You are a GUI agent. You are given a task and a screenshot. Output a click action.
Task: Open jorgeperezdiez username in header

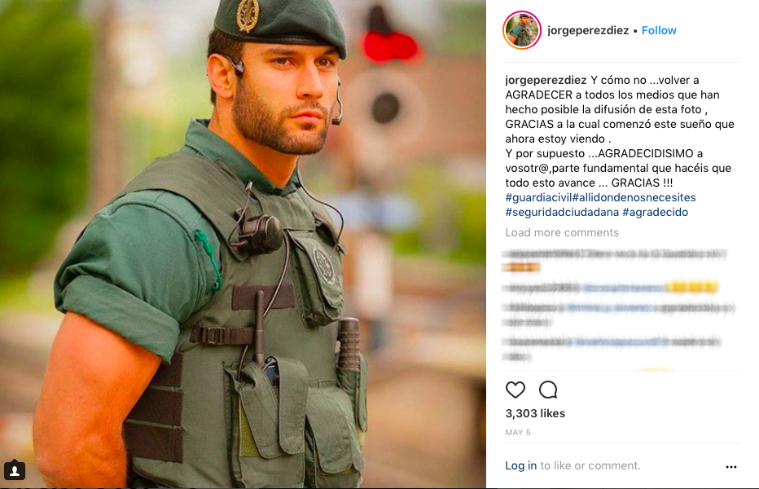tap(588, 30)
